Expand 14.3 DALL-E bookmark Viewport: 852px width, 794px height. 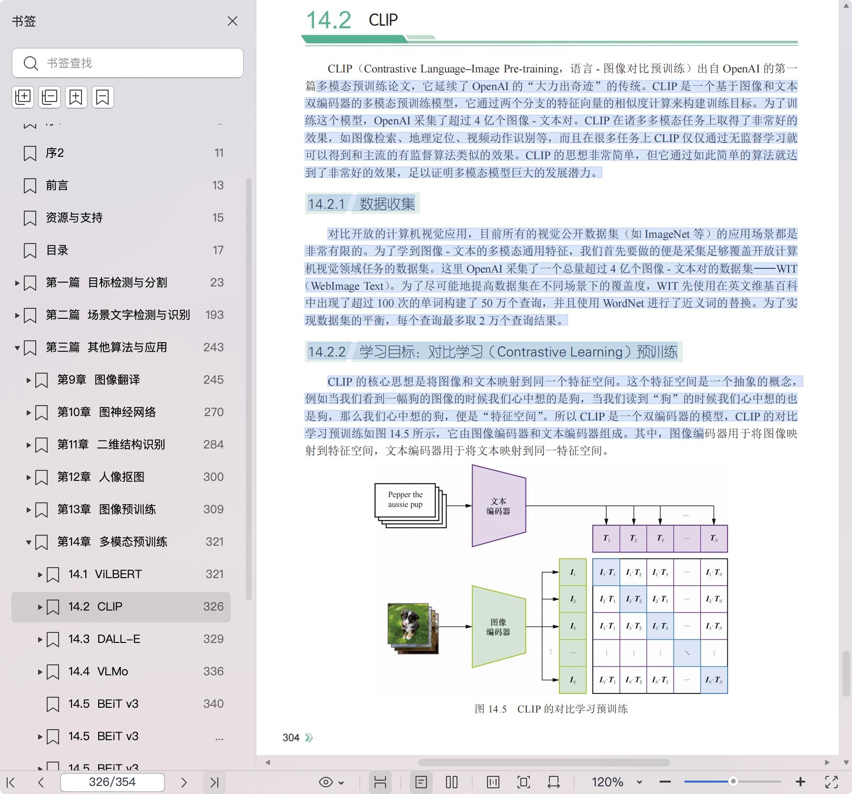point(40,640)
